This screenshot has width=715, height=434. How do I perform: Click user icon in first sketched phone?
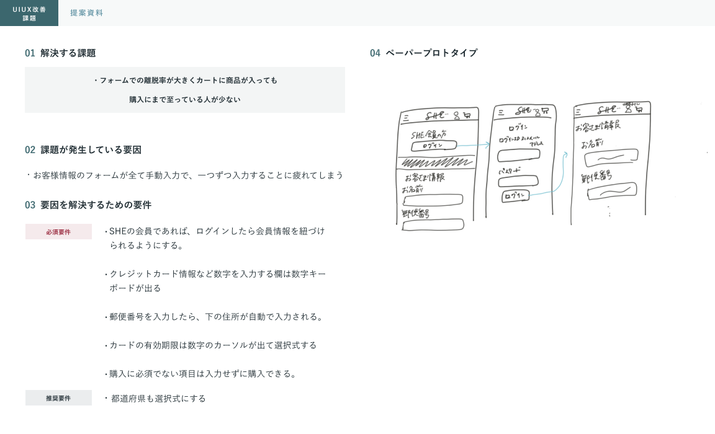coord(457,115)
